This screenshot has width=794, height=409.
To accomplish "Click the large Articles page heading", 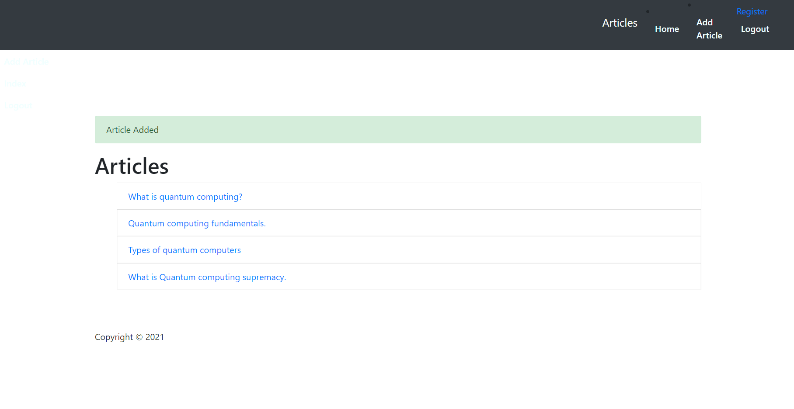I will 132,166.
